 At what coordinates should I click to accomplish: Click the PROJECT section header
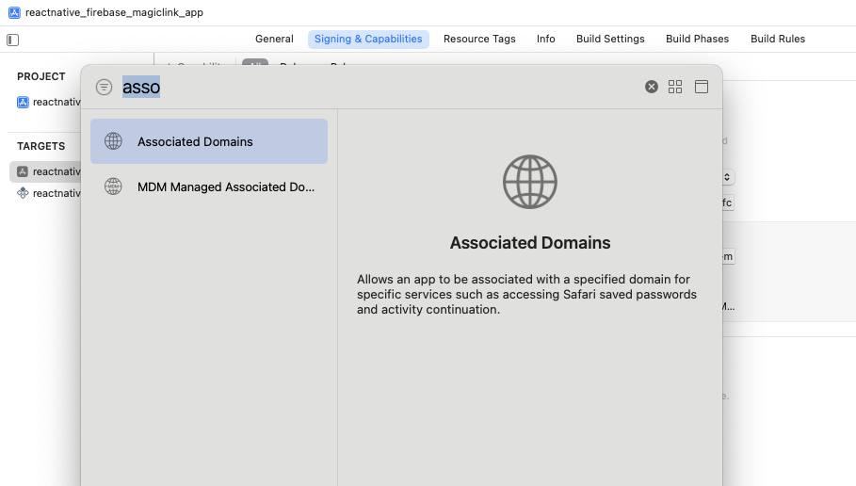pos(40,76)
